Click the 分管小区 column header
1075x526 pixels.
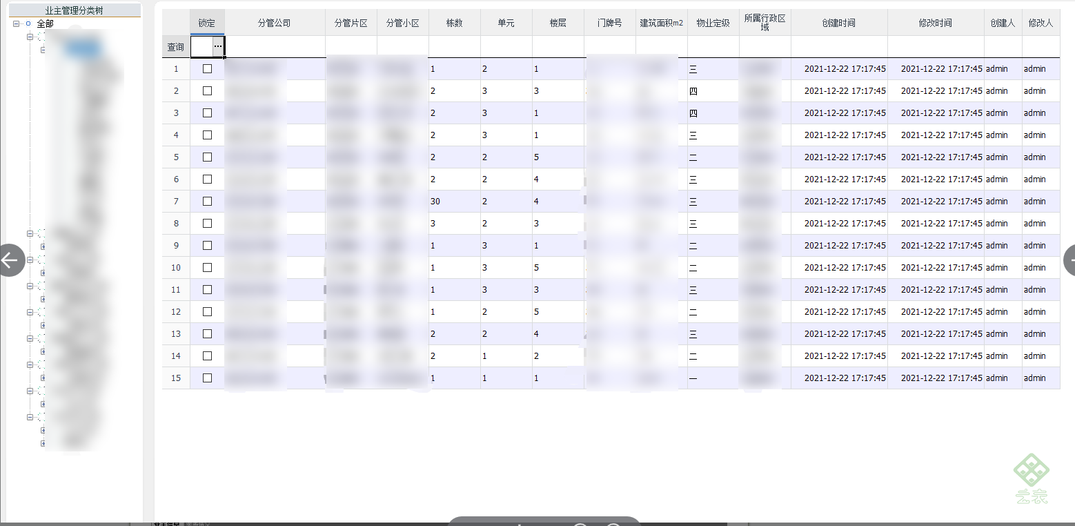[403, 23]
